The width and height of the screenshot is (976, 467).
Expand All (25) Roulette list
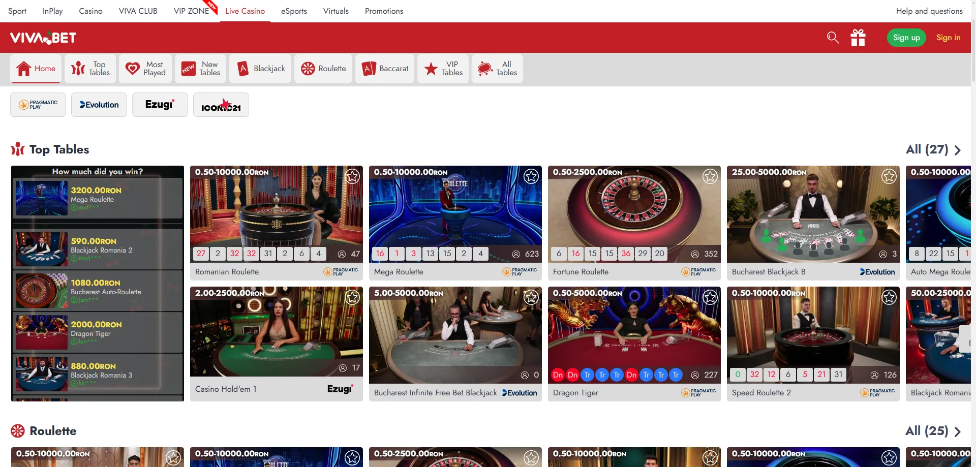pos(933,431)
